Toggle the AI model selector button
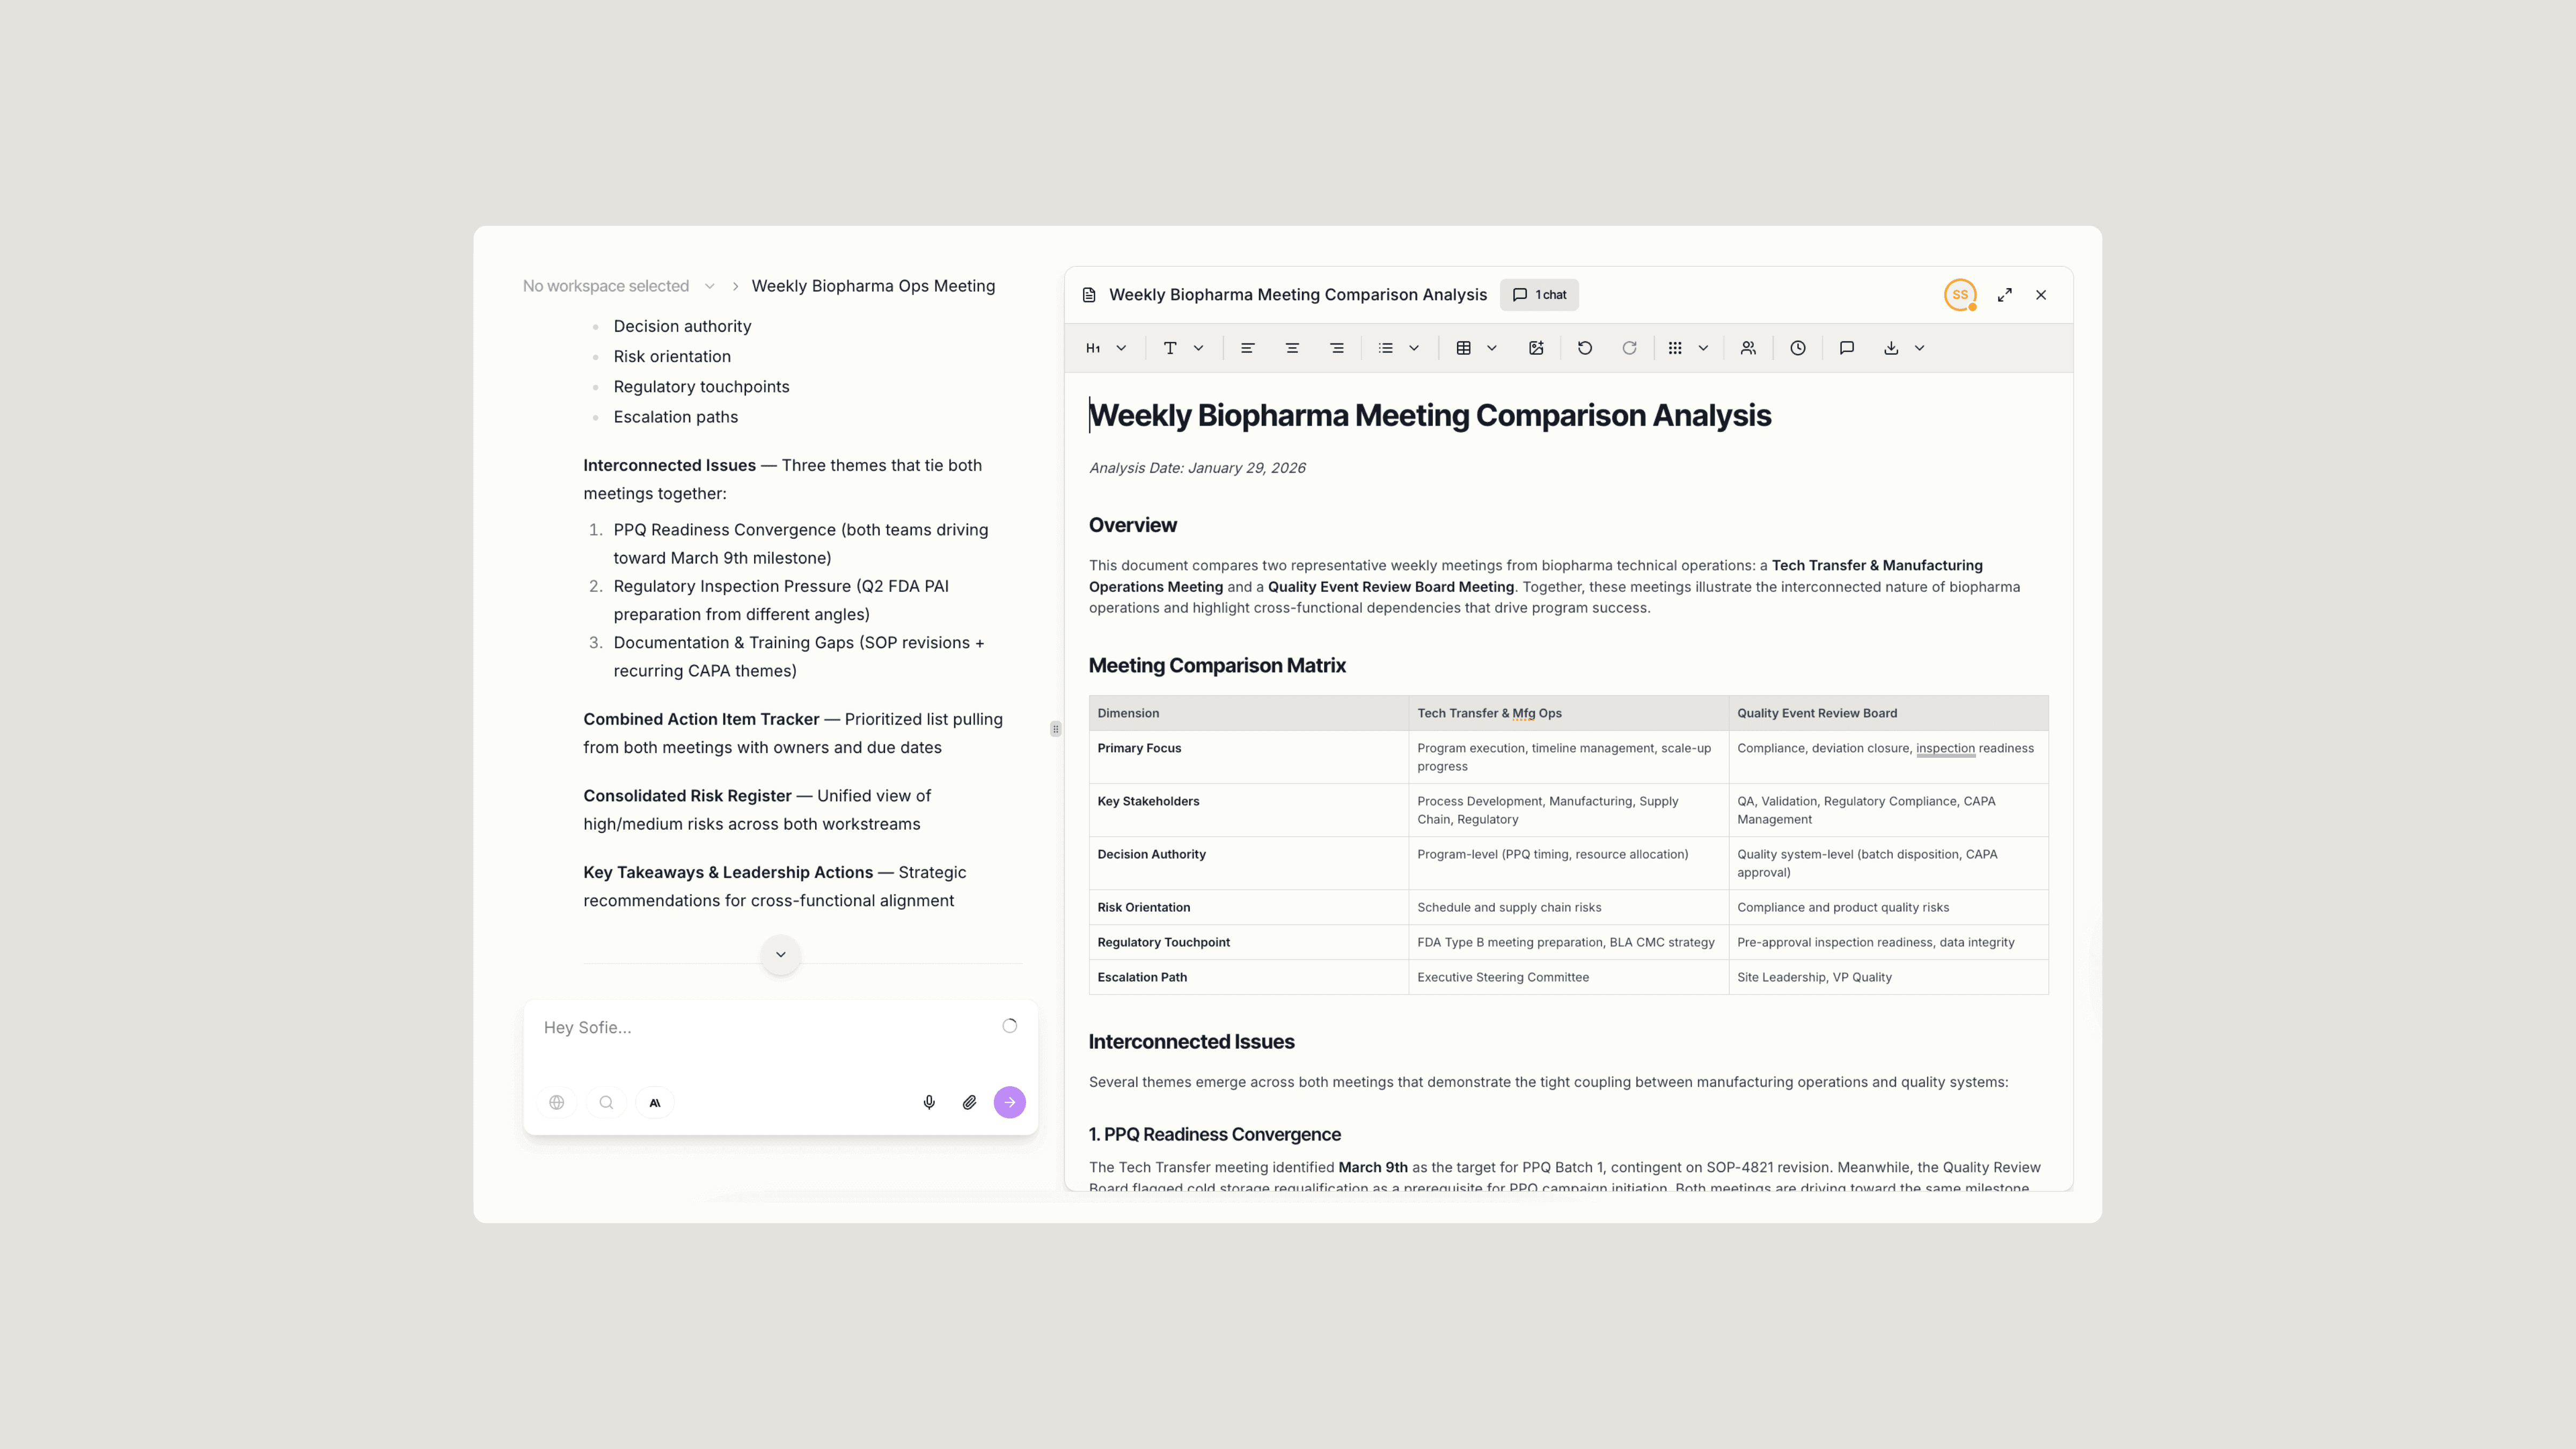 pos(655,1102)
